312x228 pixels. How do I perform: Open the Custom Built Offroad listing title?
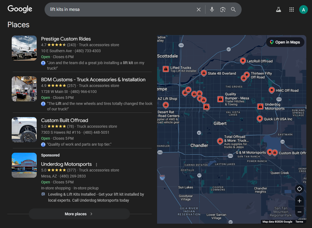click(x=64, y=120)
